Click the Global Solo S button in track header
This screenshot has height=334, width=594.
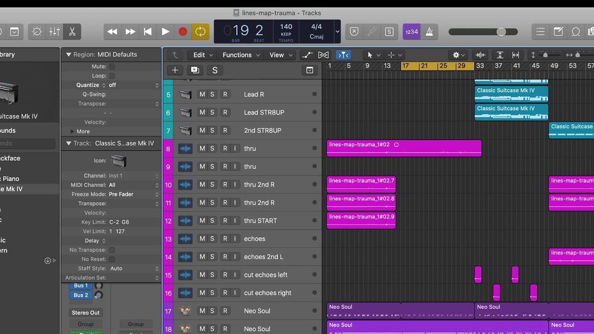click(x=215, y=70)
